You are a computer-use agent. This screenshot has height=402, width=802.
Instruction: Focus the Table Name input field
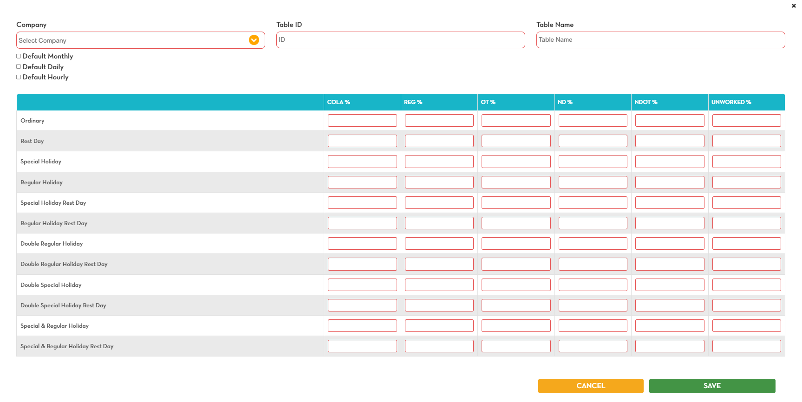[x=661, y=40]
